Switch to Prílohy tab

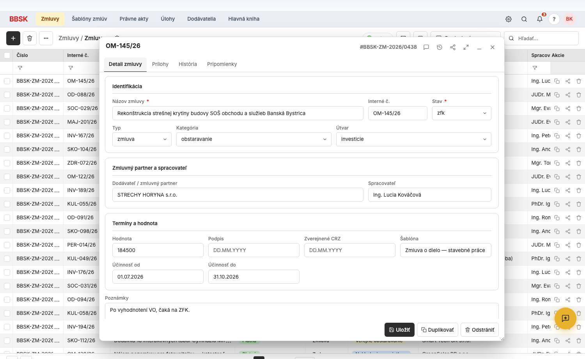[x=160, y=64]
